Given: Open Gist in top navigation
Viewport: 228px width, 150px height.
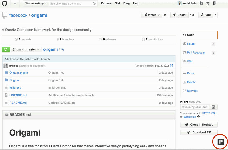Looking at the screenshot, I should click(x=117, y=3).
